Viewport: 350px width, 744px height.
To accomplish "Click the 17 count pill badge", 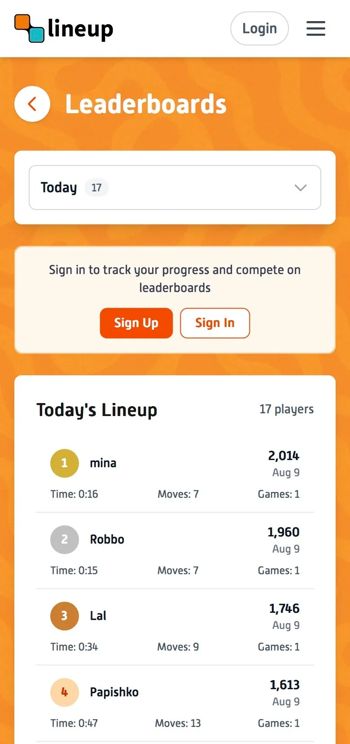I will [x=96, y=187].
